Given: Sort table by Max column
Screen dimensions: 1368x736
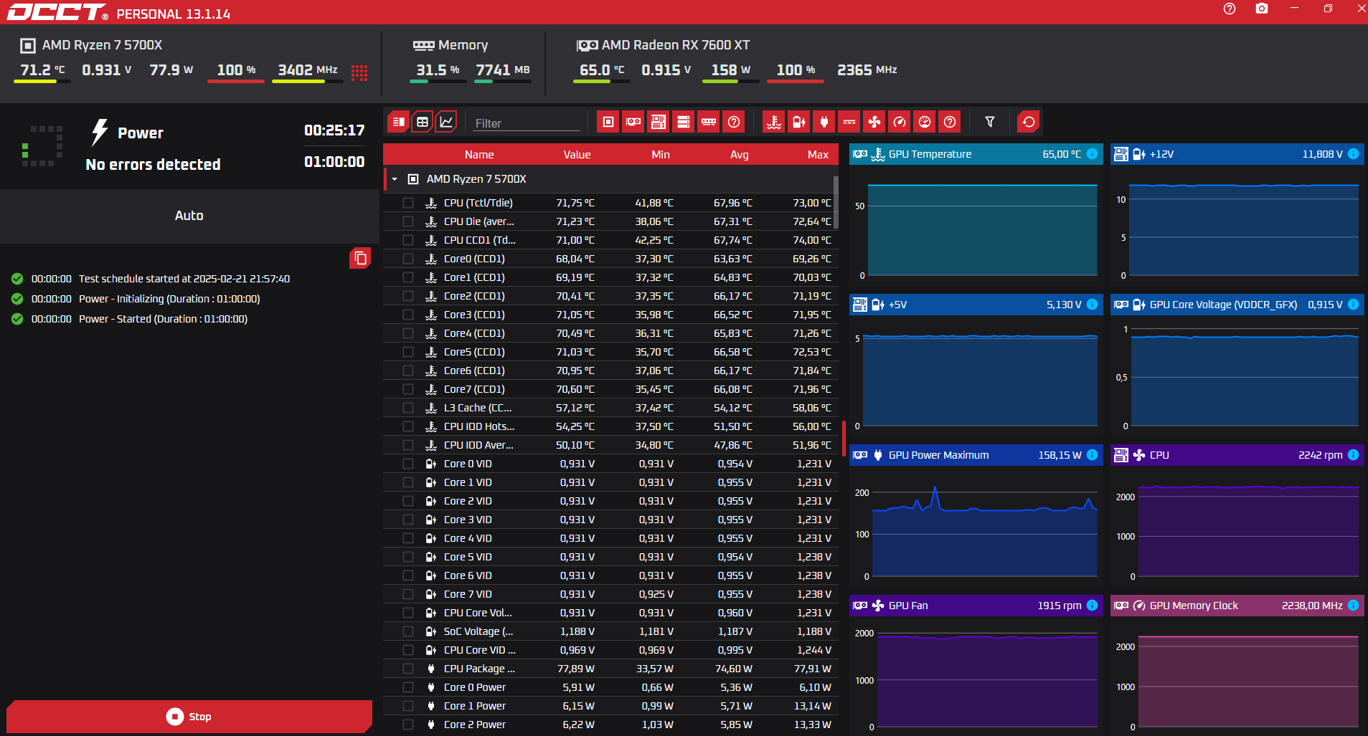Looking at the screenshot, I should [x=818, y=155].
